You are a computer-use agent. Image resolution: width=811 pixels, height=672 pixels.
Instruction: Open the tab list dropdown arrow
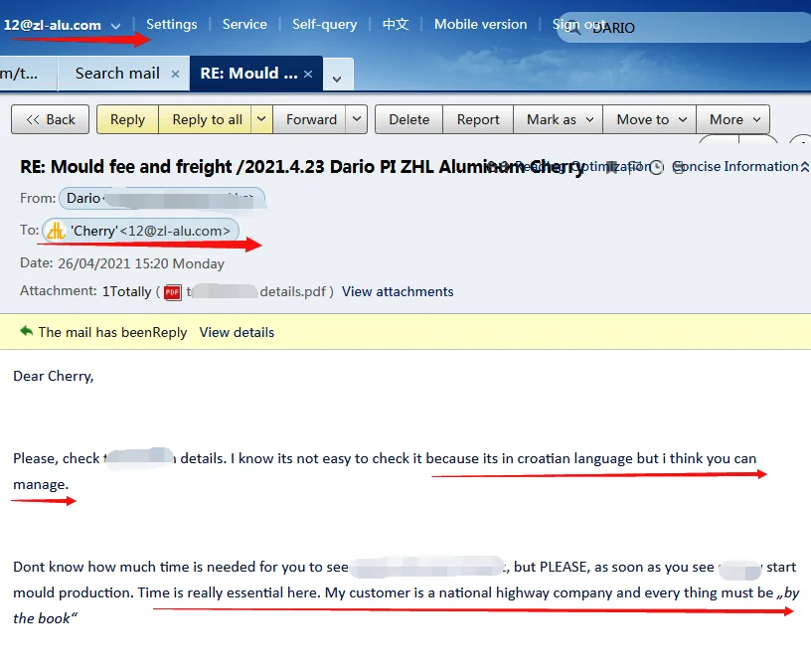click(x=337, y=79)
